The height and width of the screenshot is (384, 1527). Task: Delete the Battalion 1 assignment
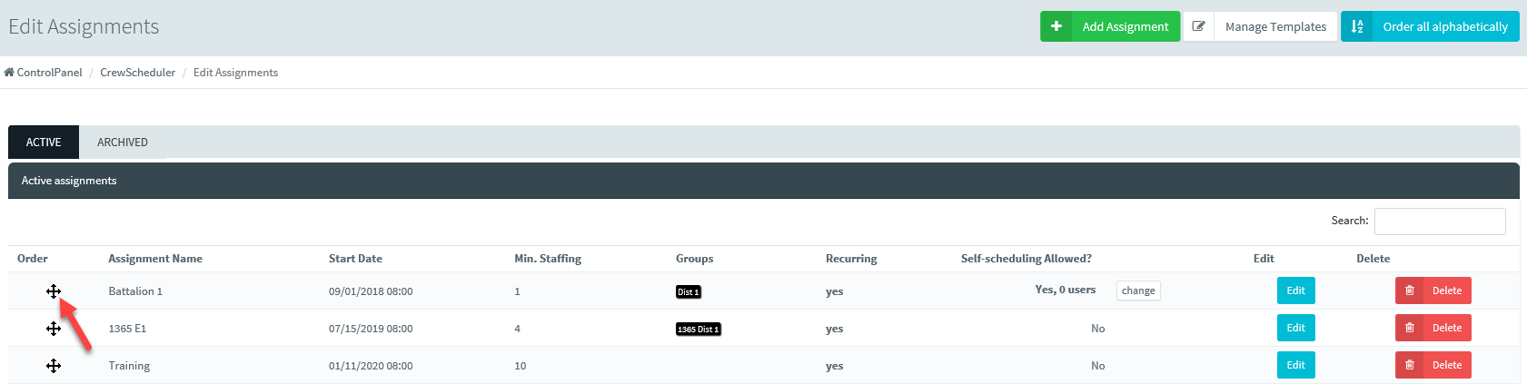(x=1433, y=290)
